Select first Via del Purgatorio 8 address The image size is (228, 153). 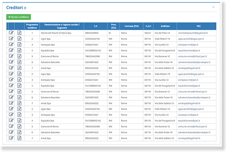[165, 50]
